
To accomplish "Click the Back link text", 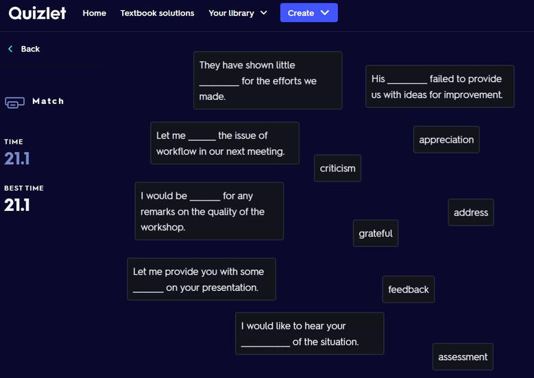I will point(30,49).
